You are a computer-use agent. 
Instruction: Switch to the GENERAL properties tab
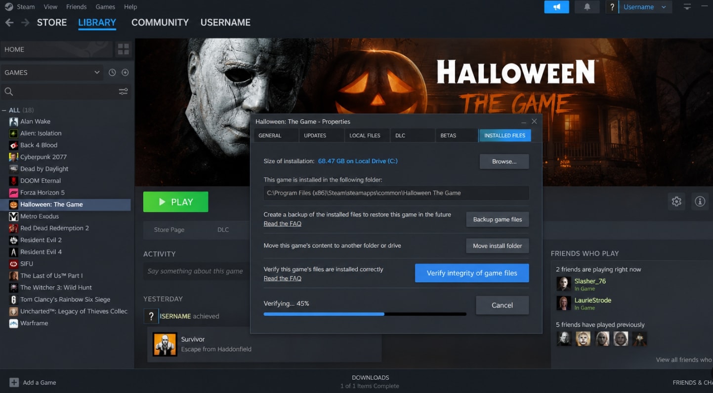click(276, 135)
